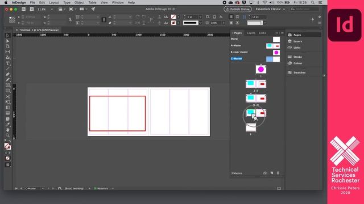Open Adobe Stock from the application bar
This screenshot has height=204, width=364.
[32, 9]
